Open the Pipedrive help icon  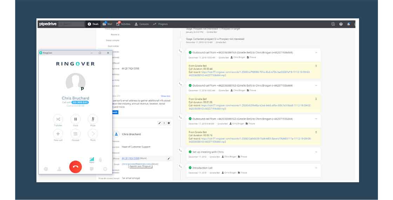pyautogui.click(x=341, y=24)
